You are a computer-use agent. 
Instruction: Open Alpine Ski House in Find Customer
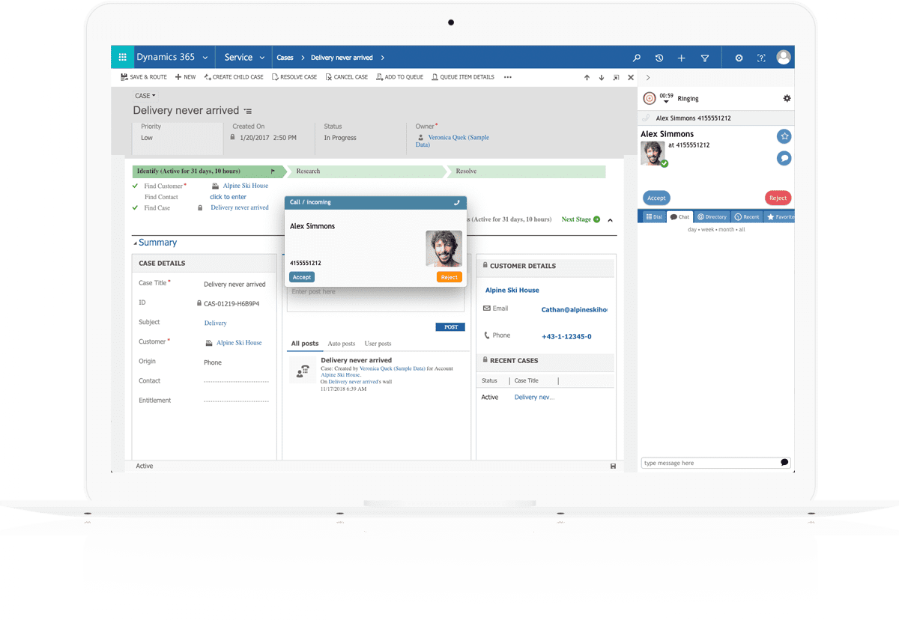point(245,186)
